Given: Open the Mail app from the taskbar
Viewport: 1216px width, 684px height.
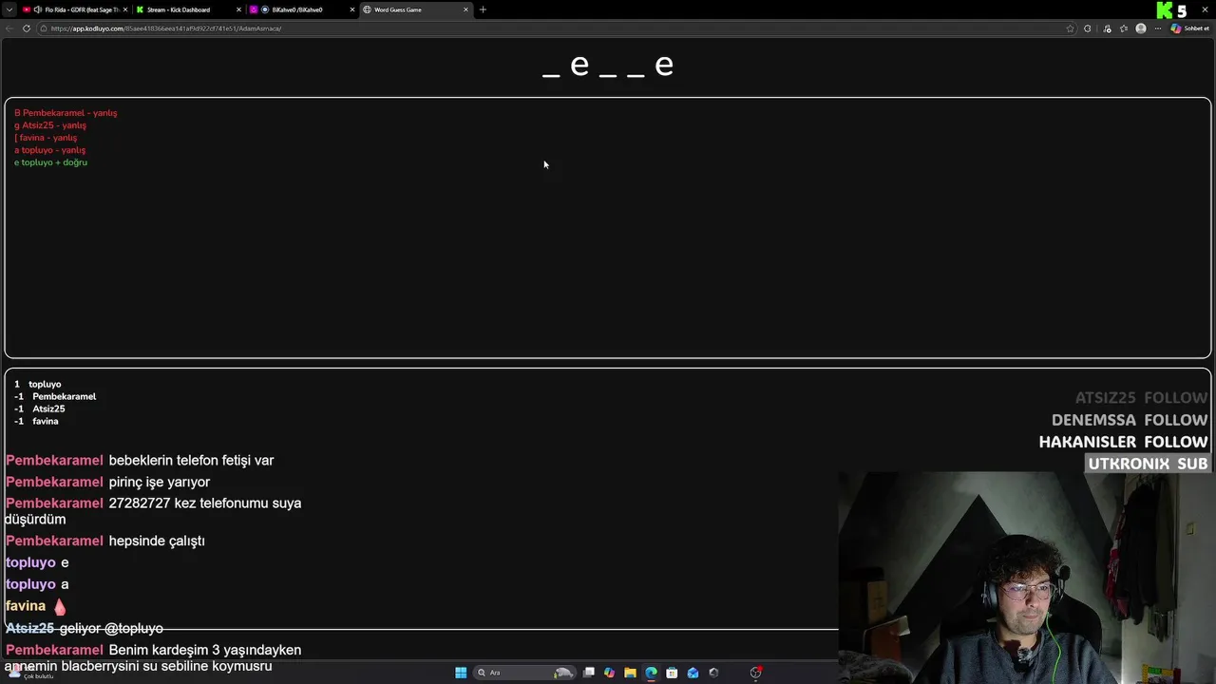Looking at the screenshot, I should click(693, 673).
